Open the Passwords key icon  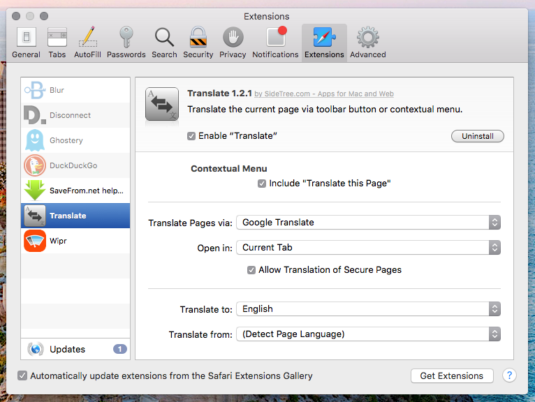point(126,37)
